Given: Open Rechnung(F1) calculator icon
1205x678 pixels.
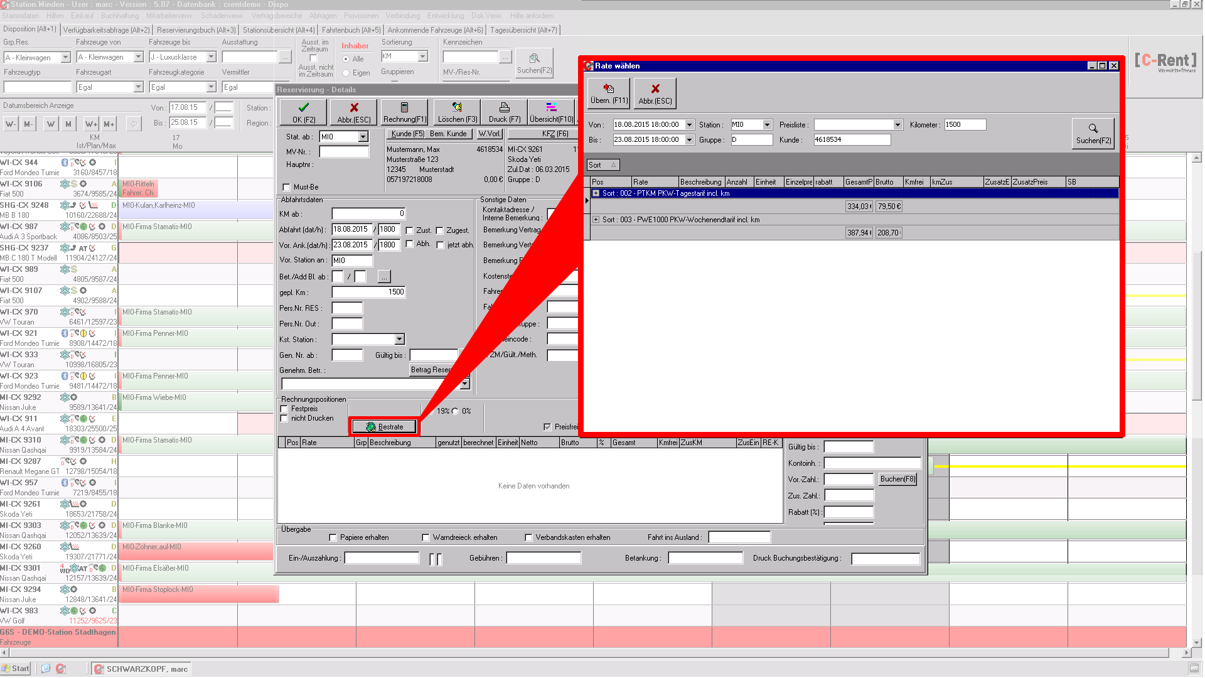Looking at the screenshot, I should pyautogui.click(x=404, y=112).
